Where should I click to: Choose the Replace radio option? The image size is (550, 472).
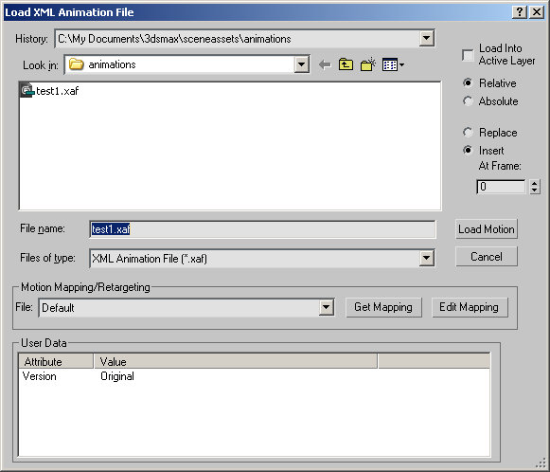(468, 133)
